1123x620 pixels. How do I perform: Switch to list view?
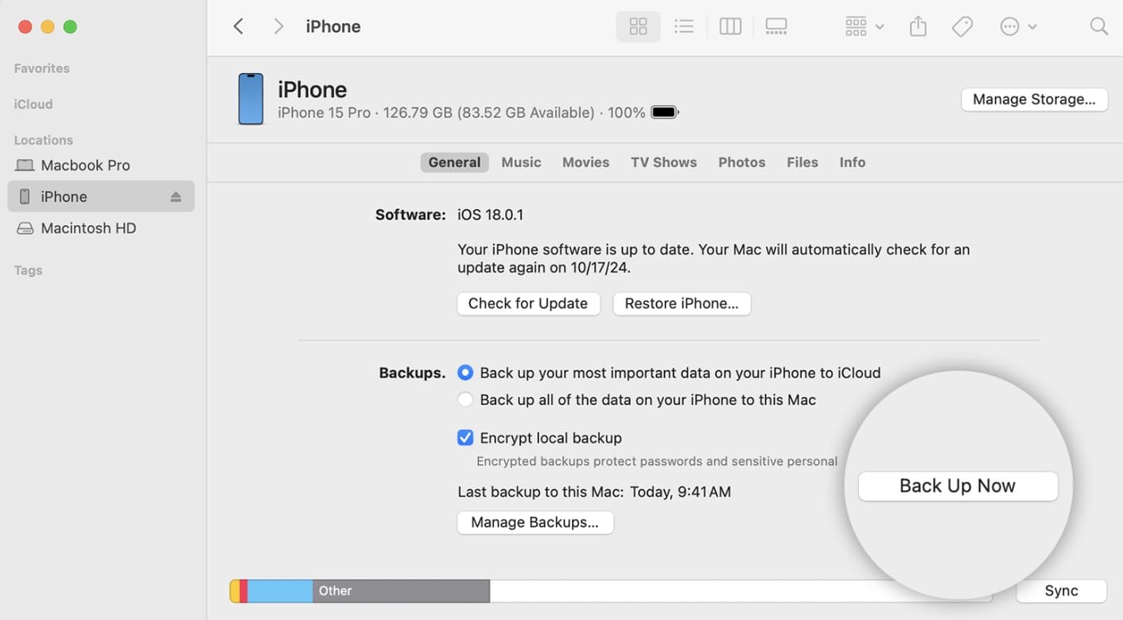point(684,26)
